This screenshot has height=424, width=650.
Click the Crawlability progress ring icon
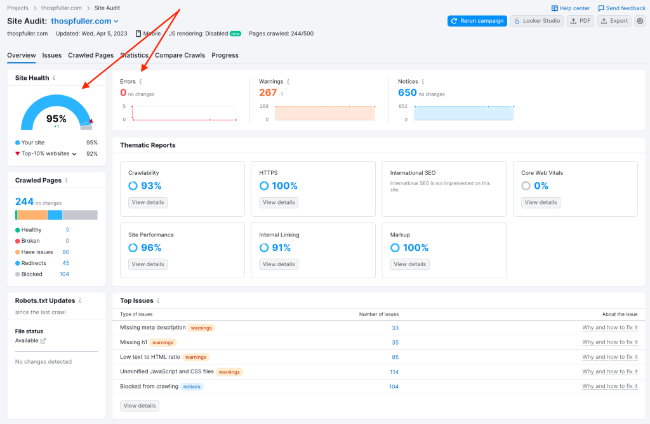click(x=133, y=186)
